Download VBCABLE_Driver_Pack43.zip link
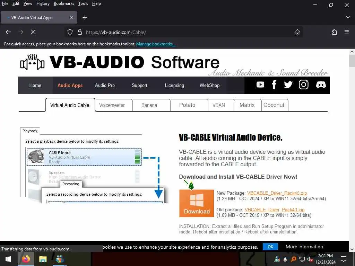Screen dimensions: 355x266 (x=275, y=210)
